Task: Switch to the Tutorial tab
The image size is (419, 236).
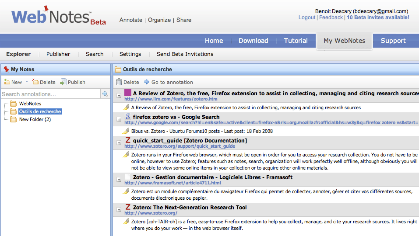Action: point(296,41)
